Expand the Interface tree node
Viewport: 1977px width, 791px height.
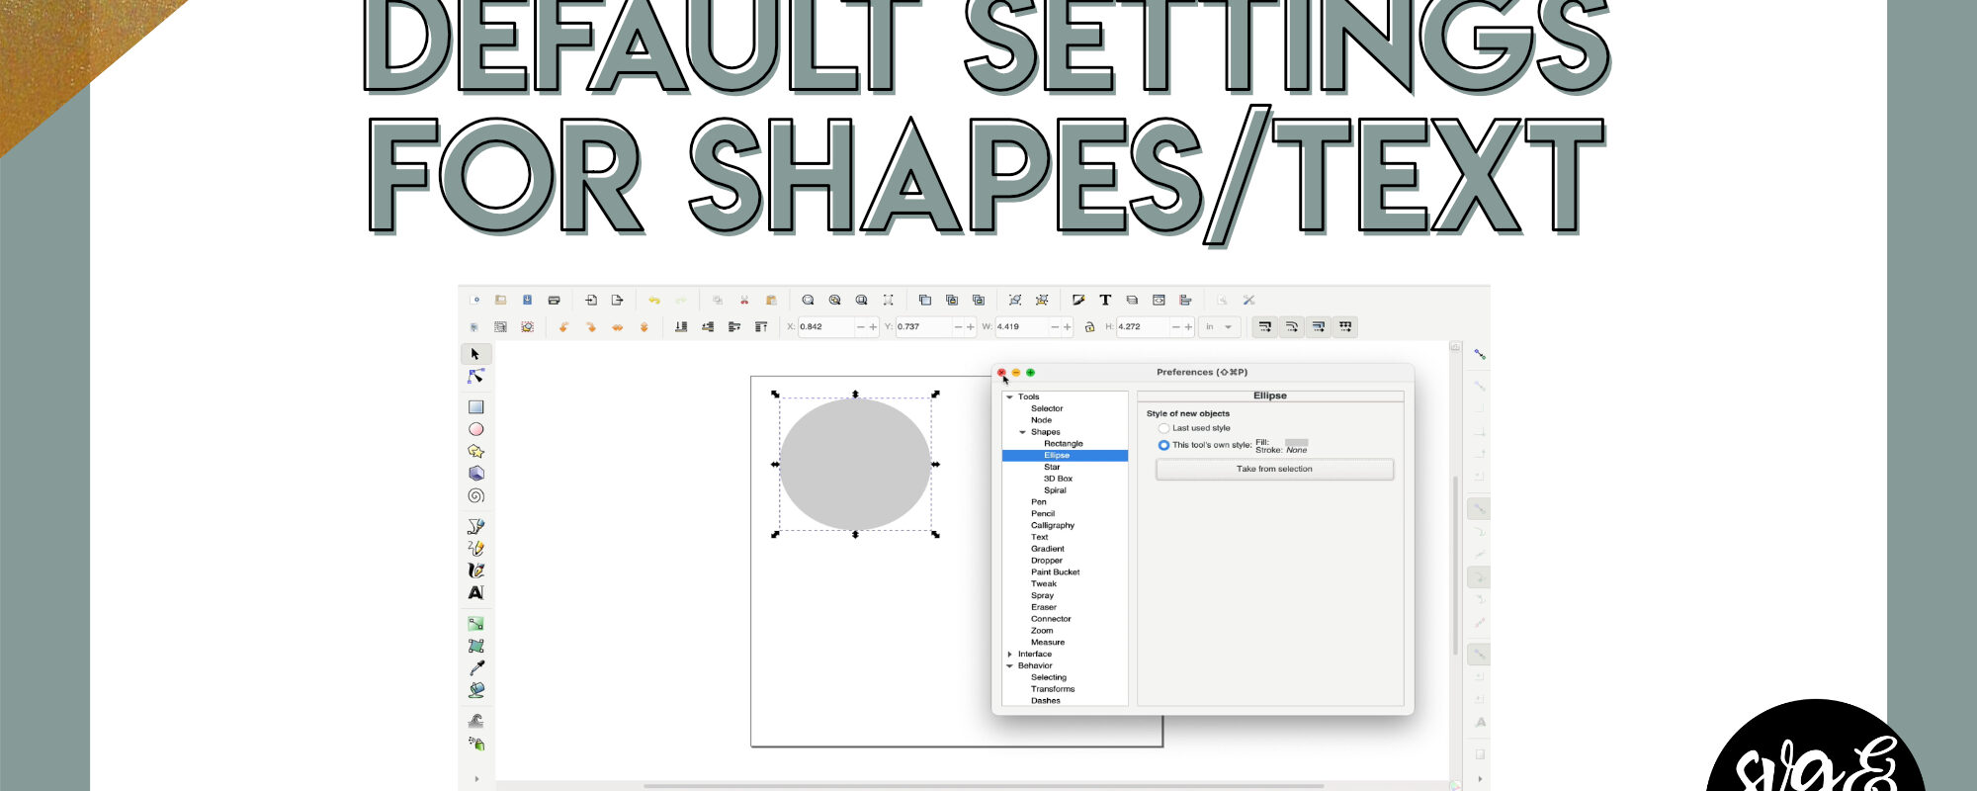point(1009,654)
